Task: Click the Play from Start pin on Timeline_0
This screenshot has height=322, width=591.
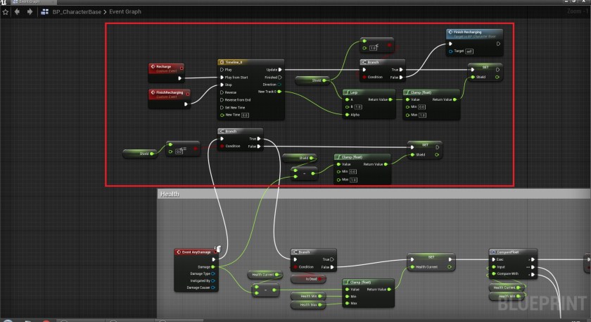Action: 222,77
